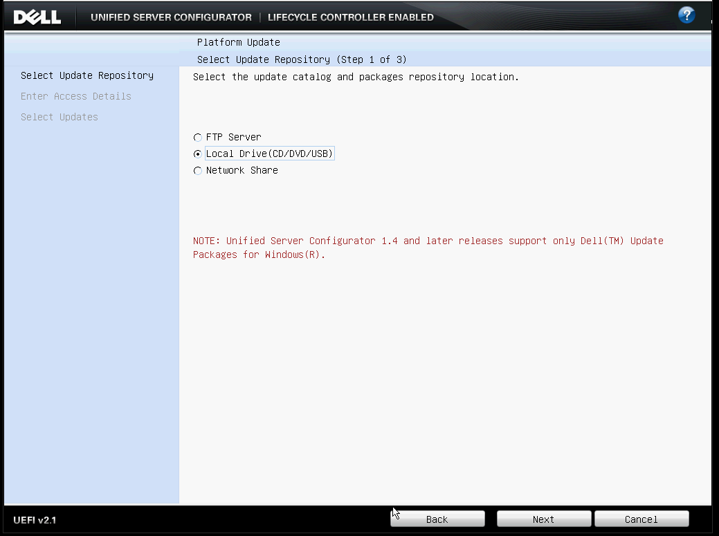Image resolution: width=719 pixels, height=536 pixels.
Task: Click the Dell logo in header
Action: [x=37, y=17]
